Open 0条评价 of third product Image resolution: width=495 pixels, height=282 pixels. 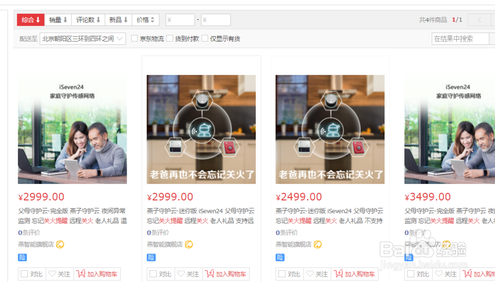coord(287,233)
